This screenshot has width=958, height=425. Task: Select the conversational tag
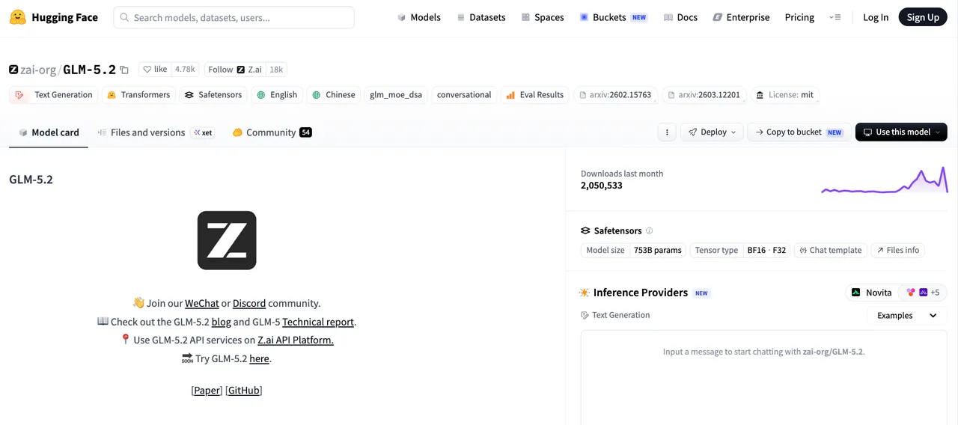(x=464, y=95)
